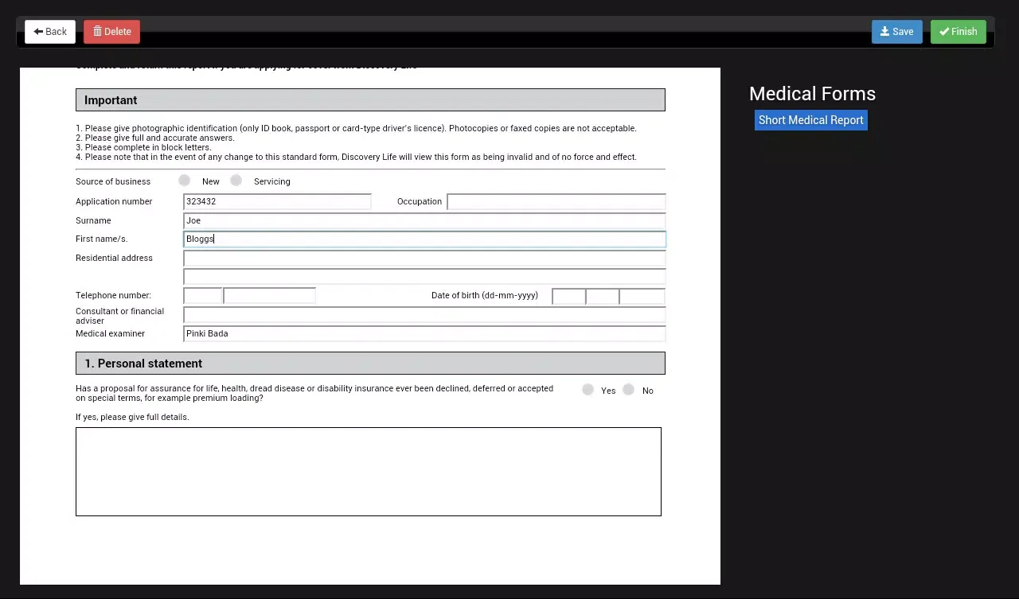Select the Medical examiner field showing Pinki Bada
The image size is (1019, 599).
(424, 333)
